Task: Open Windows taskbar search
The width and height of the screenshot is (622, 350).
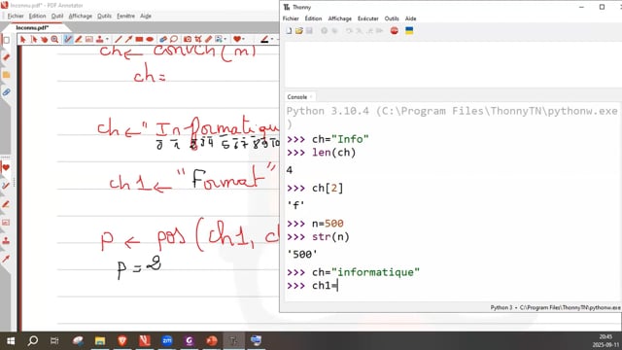Action: click(x=32, y=340)
